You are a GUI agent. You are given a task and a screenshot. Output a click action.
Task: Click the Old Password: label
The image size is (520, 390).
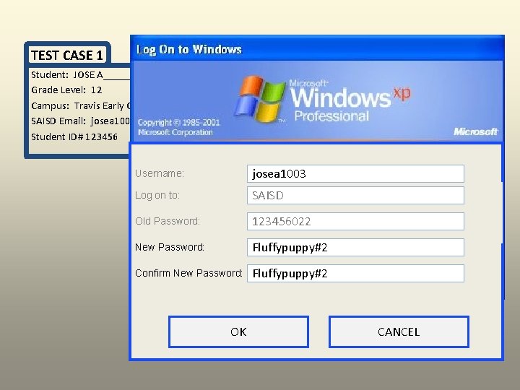[x=167, y=221]
